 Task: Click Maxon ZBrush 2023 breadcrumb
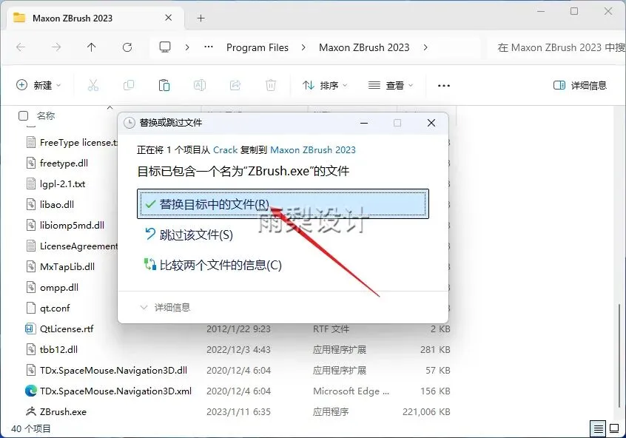click(x=364, y=47)
